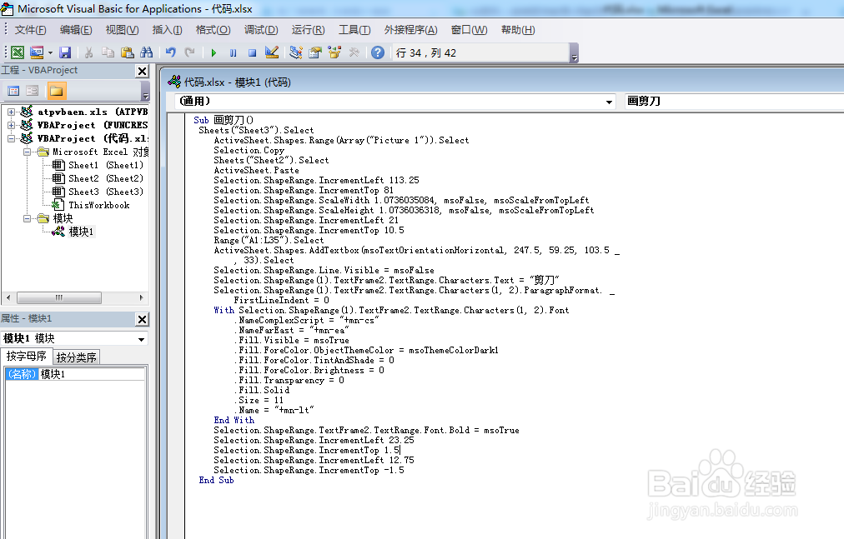This screenshot has height=539, width=844.
Task: Stop execution with the Reset icon
Action: pyautogui.click(x=252, y=52)
